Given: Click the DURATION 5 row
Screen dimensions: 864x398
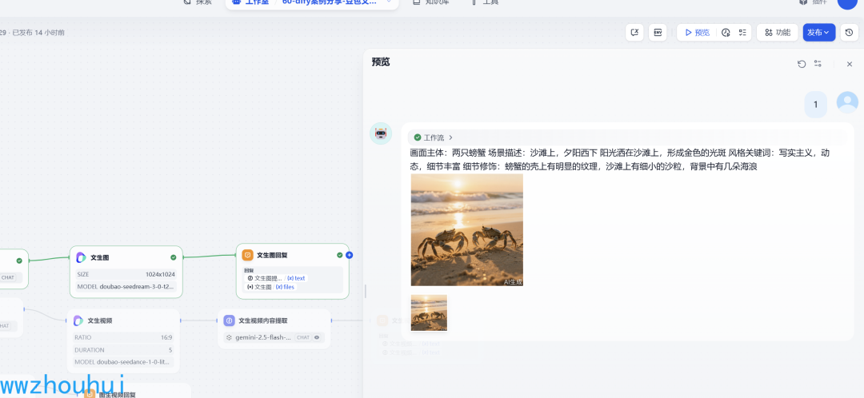Looking at the screenshot, I should tap(123, 350).
